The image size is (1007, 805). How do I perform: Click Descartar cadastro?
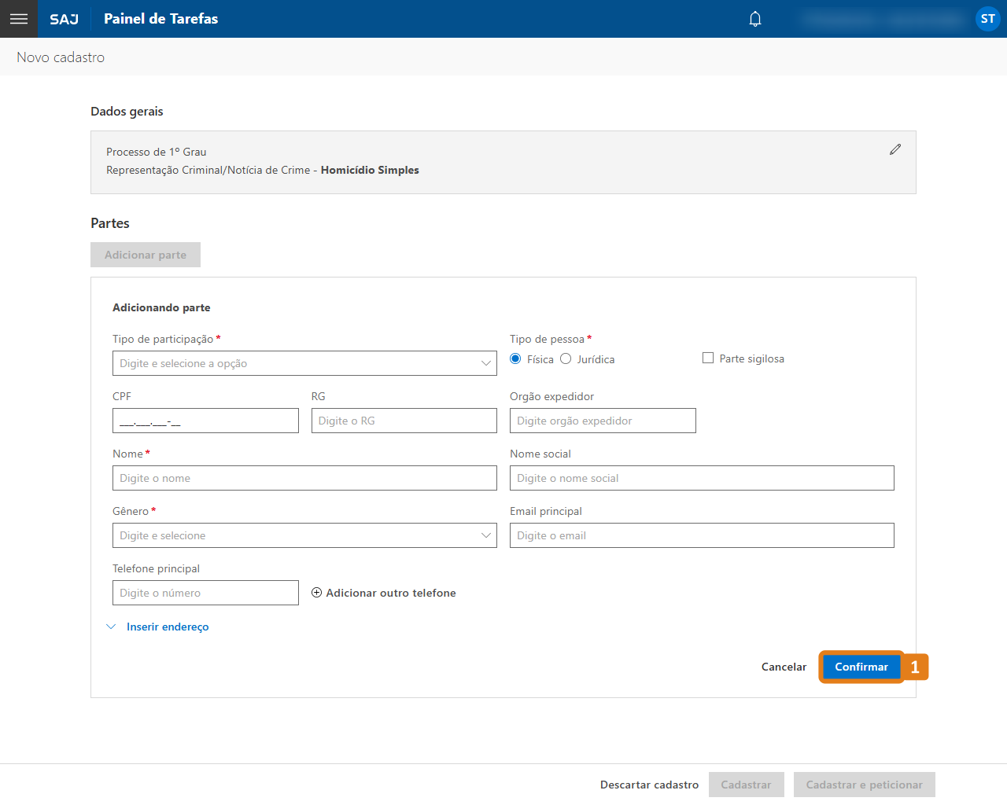[x=649, y=785]
